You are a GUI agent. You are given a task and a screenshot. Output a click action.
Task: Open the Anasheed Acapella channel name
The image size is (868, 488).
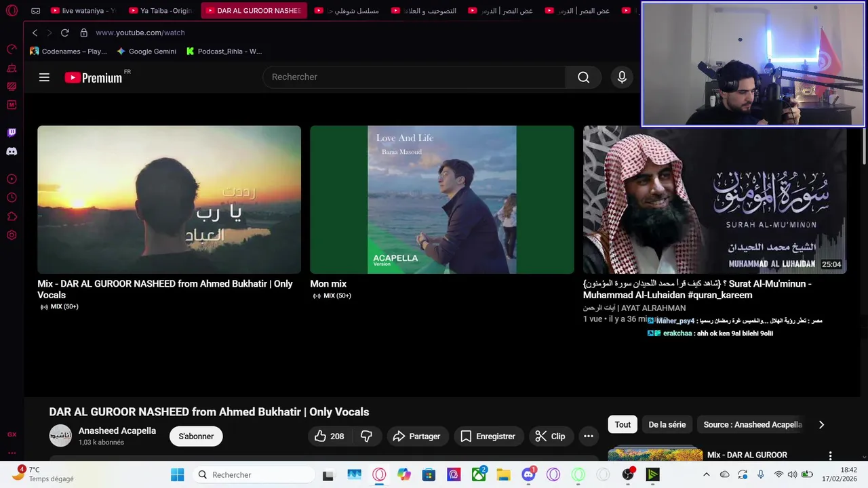tap(117, 430)
